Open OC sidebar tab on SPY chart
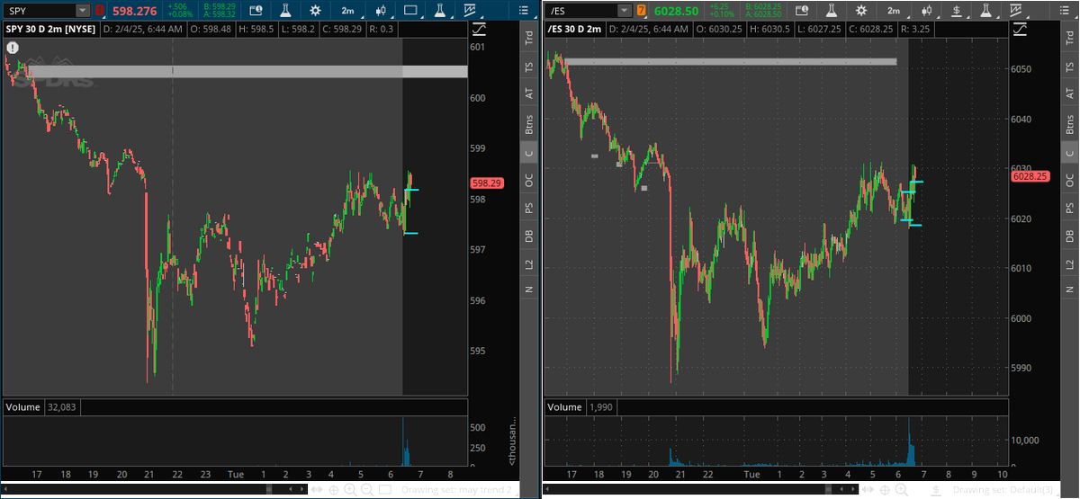1080x499 pixels. pyautogui.click(x=529, y=180)
